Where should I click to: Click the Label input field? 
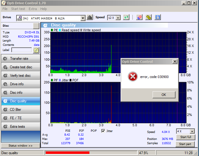(22, 50)
